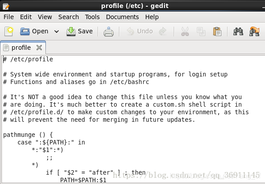Create a new document with the toolbar icon
The height and width of the screenshot is (184, 265).
[x=9, y=32]
